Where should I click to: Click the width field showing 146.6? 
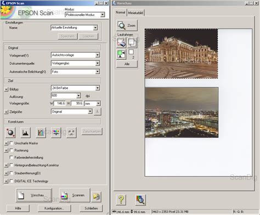tap(60, 104)
